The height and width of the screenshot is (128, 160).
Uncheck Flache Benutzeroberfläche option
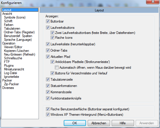tap(48, 109)
